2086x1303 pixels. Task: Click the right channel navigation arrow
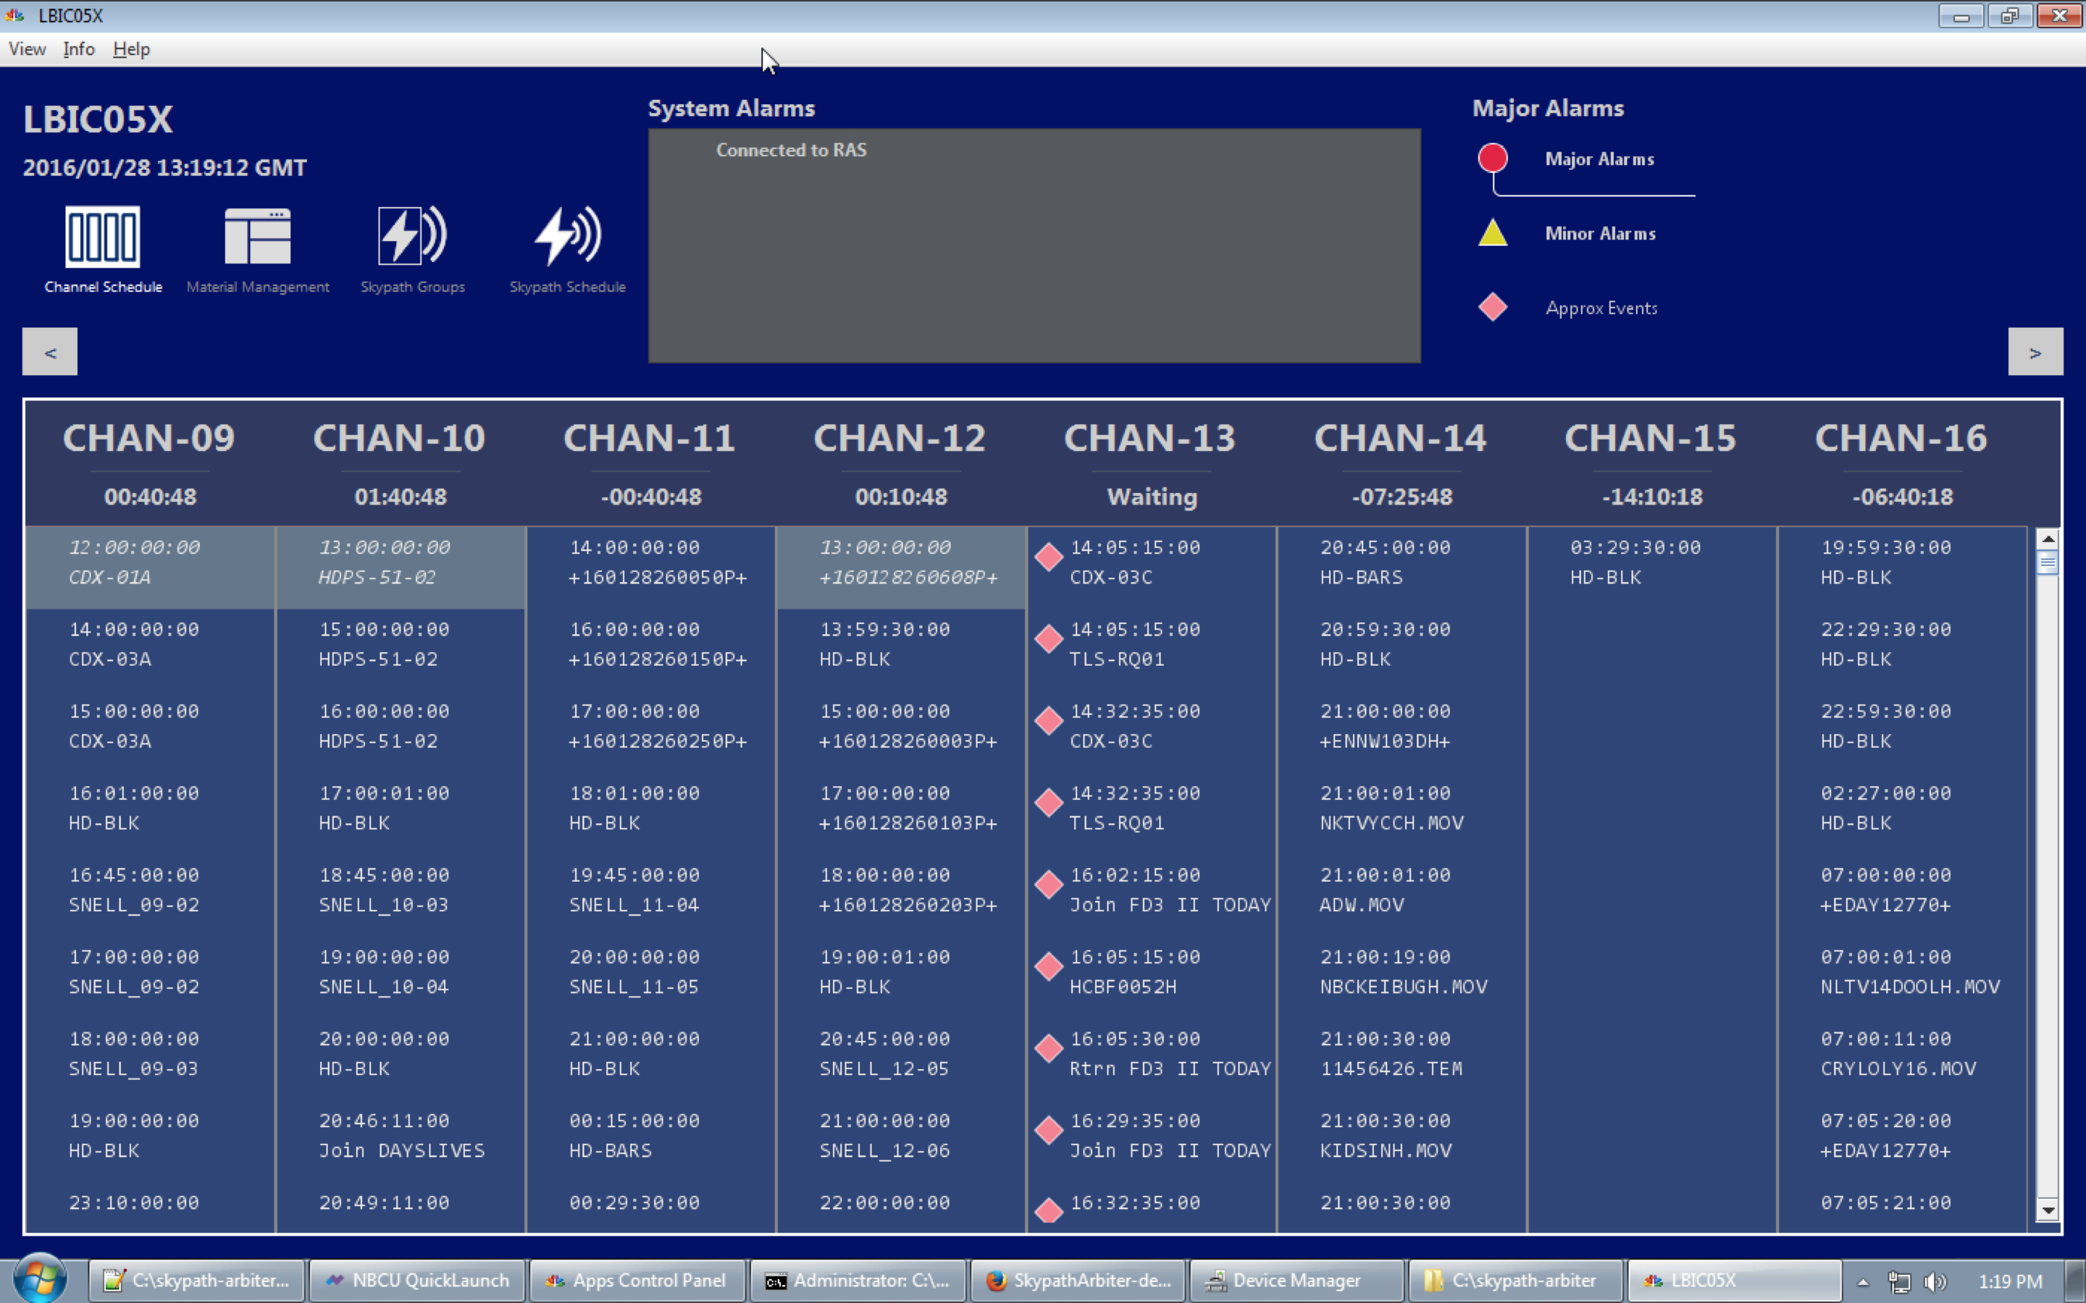[x=2035, y=352]
